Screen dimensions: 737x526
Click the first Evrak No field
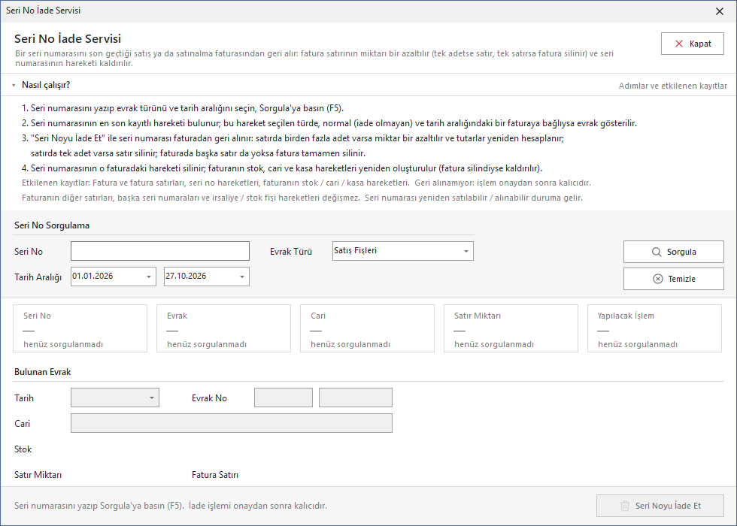point(284,398)
